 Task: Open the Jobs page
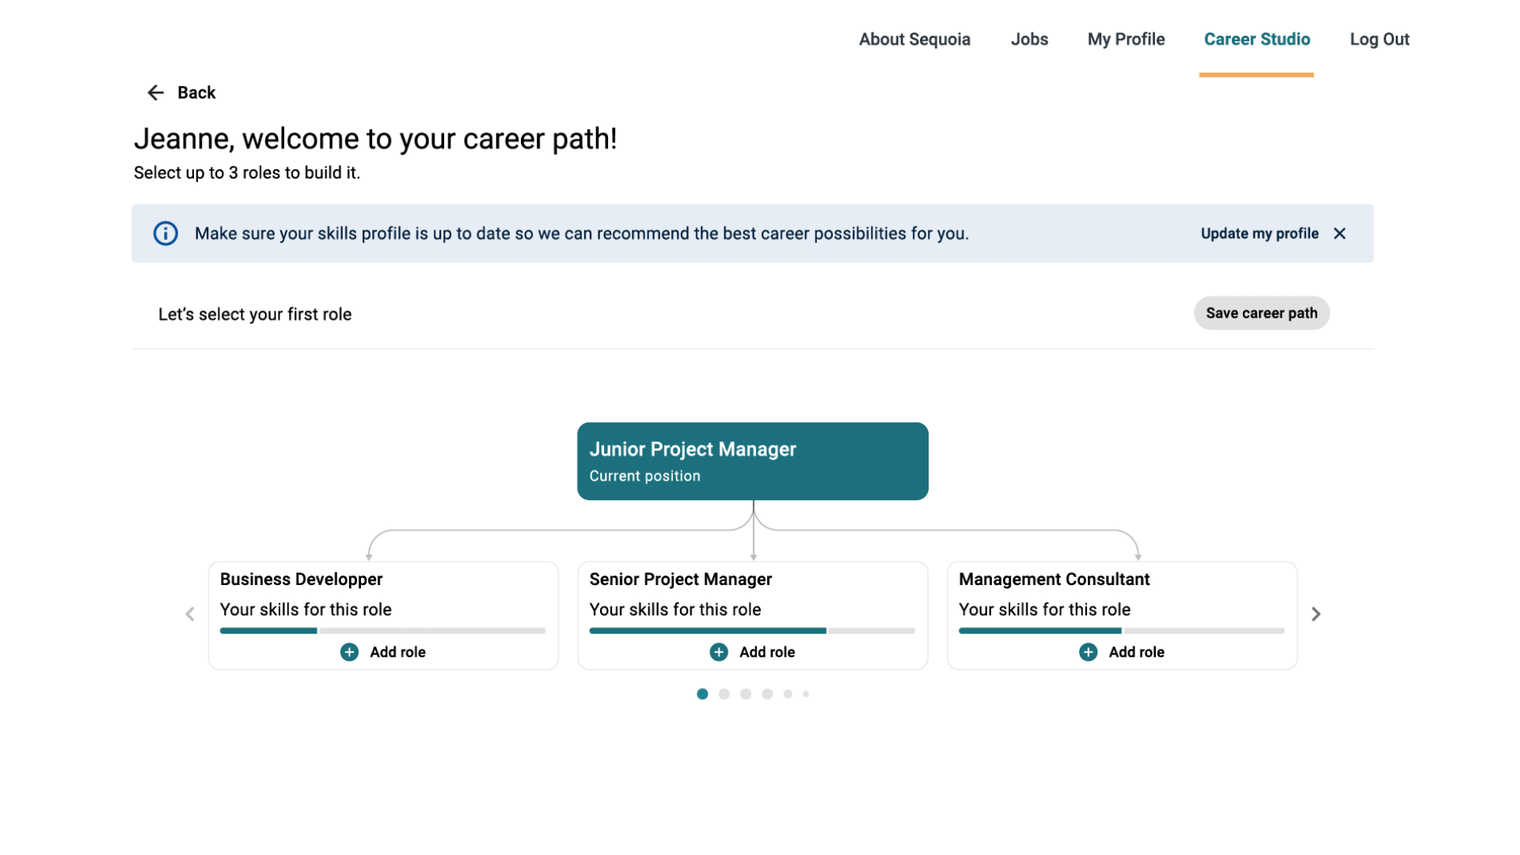(1029, 40)
